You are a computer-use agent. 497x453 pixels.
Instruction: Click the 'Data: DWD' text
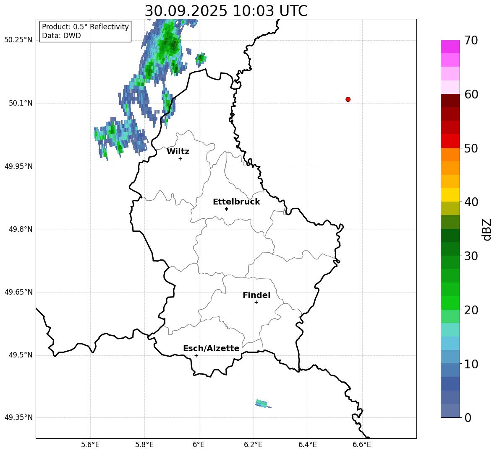click(61, 36)
